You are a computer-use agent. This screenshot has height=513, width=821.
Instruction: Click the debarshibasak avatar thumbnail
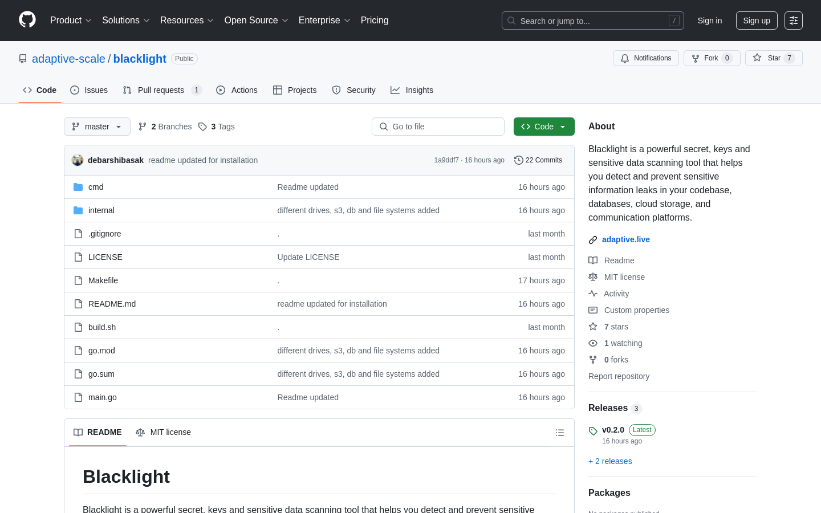[x=78, y=160]
